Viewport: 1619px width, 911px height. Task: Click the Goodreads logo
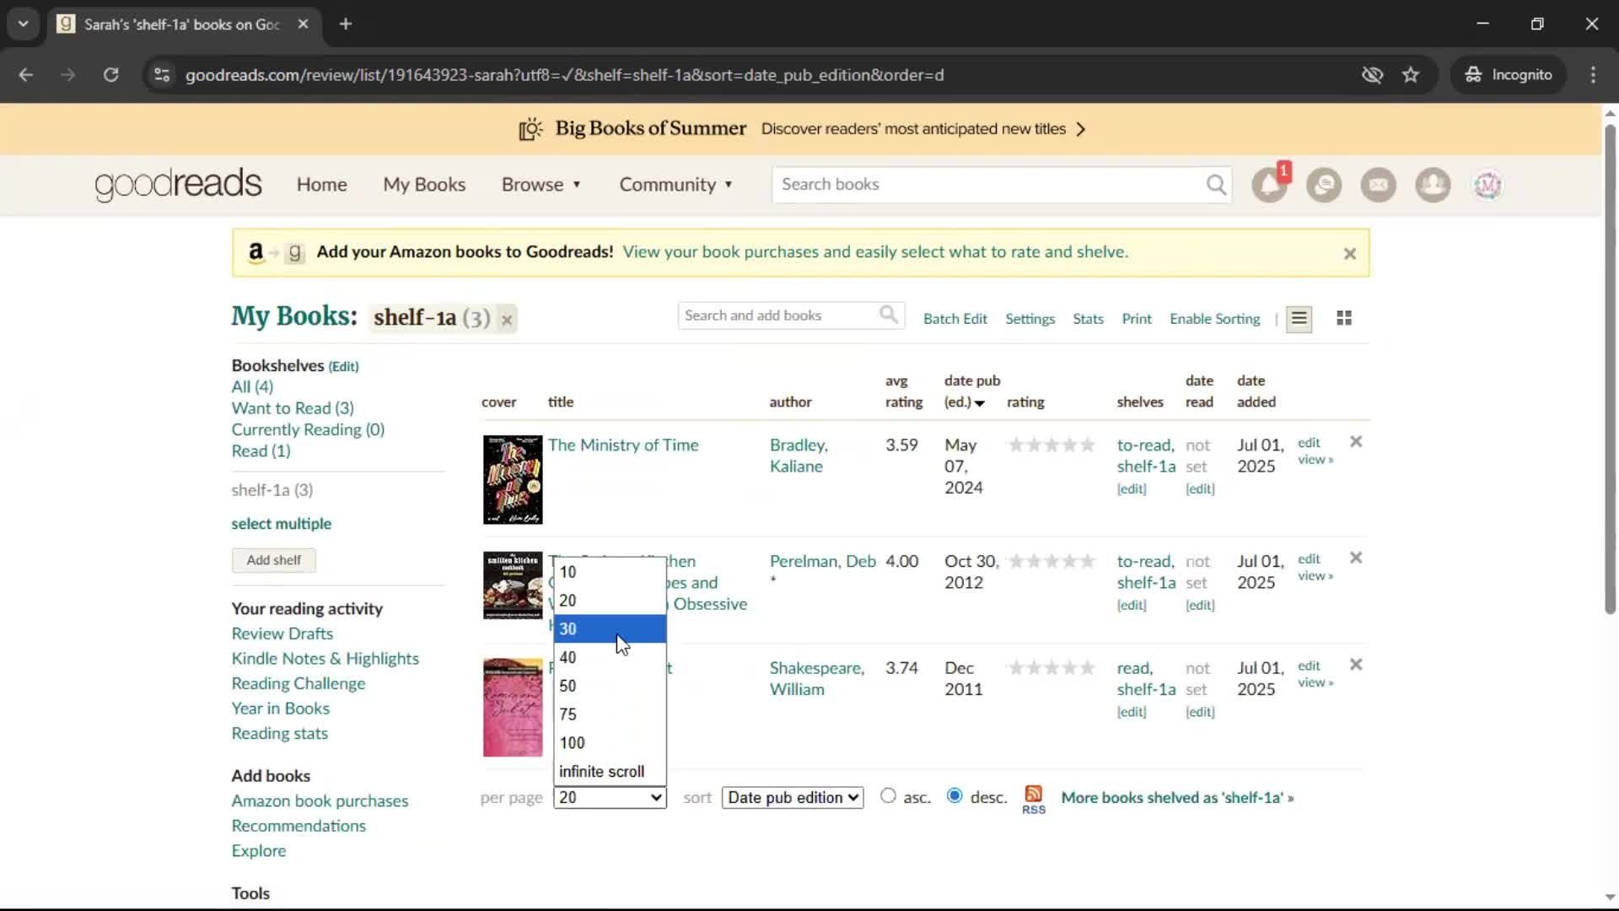click(178, 184)
